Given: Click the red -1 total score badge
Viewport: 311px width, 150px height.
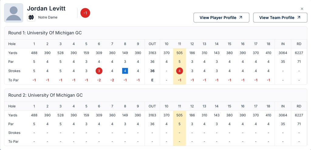Looking at the screenshot, I should pyautogui.click(x=85, y=13).
